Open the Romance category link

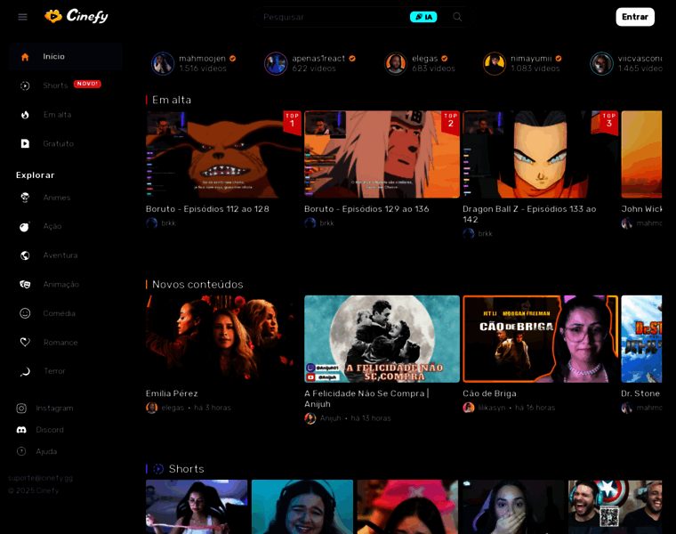click(x=60, y=343)
